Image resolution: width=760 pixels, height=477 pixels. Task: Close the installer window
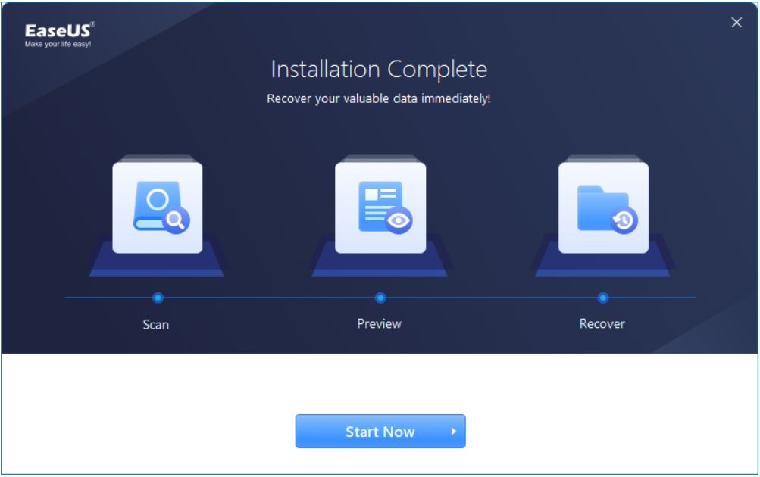[737, 22]
